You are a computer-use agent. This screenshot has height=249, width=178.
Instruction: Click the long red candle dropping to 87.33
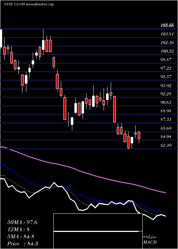pos(114,109)
